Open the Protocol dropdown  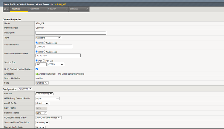45,94
